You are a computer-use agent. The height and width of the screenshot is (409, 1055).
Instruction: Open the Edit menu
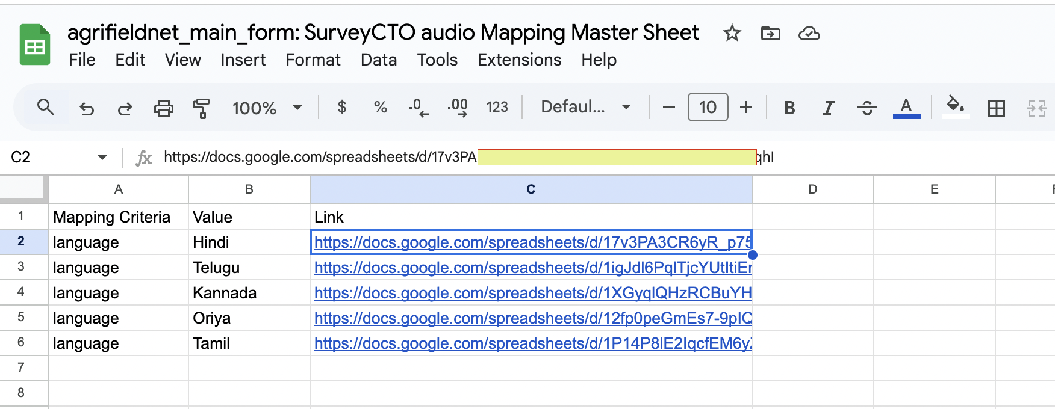(130, 60)
